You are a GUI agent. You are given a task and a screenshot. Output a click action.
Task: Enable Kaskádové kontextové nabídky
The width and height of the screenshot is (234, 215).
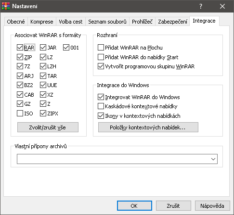tap(101, 106)
